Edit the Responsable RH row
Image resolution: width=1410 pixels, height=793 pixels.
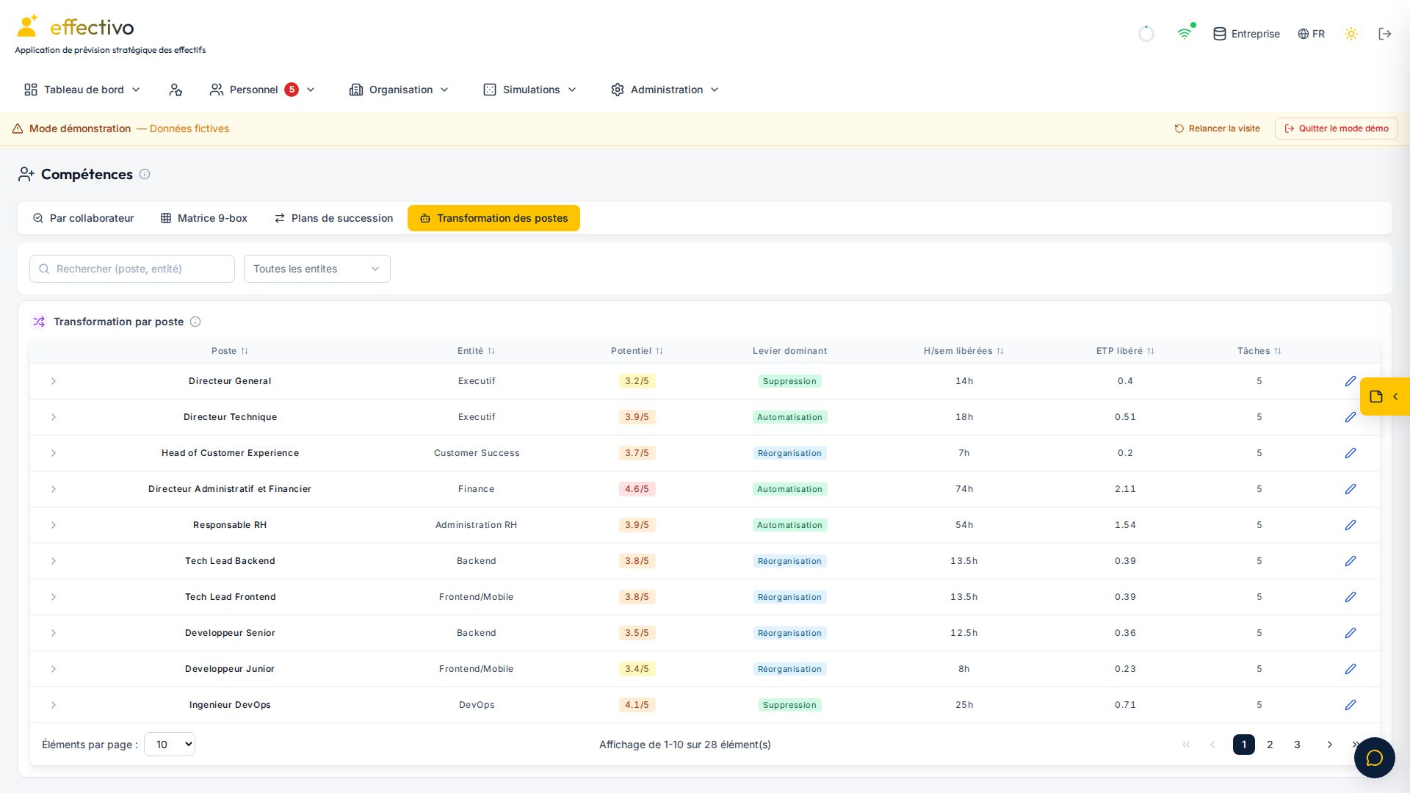coord(1350,525)
